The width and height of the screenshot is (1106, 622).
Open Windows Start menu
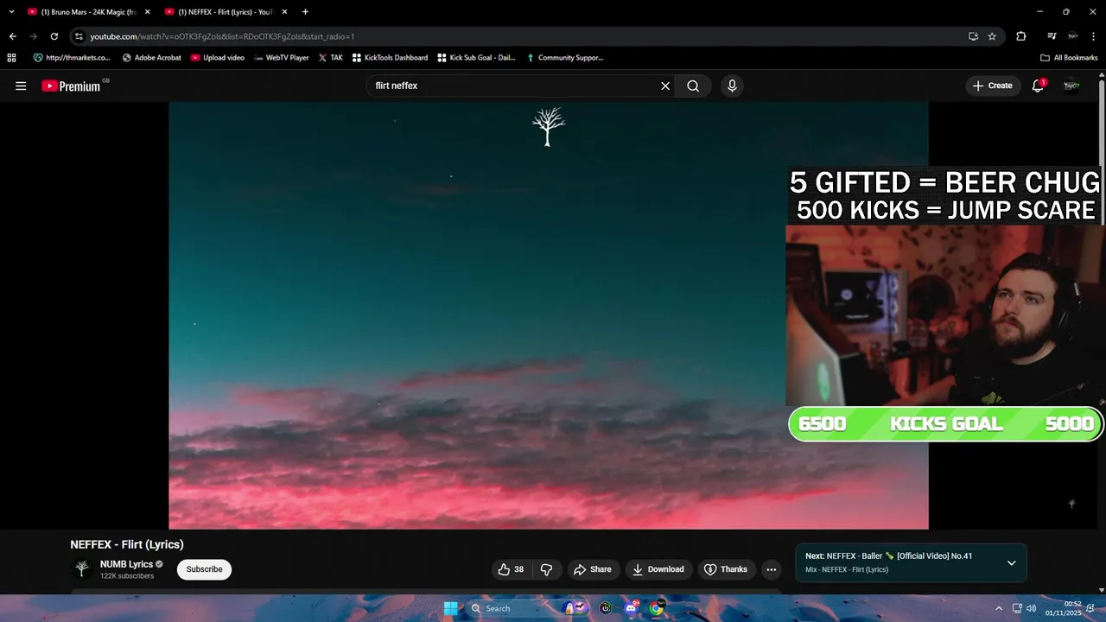click(451, 608)
